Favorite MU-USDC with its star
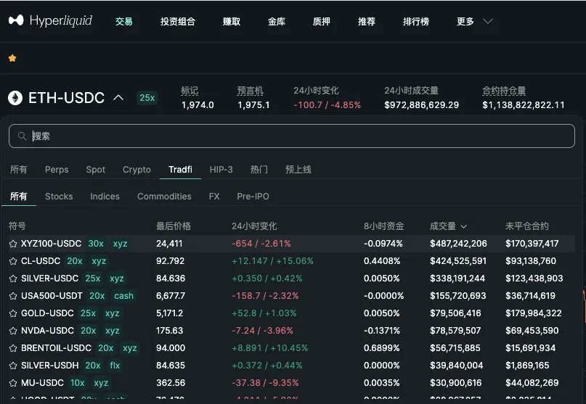Screen dimensions: 586x404 point(13,383)
